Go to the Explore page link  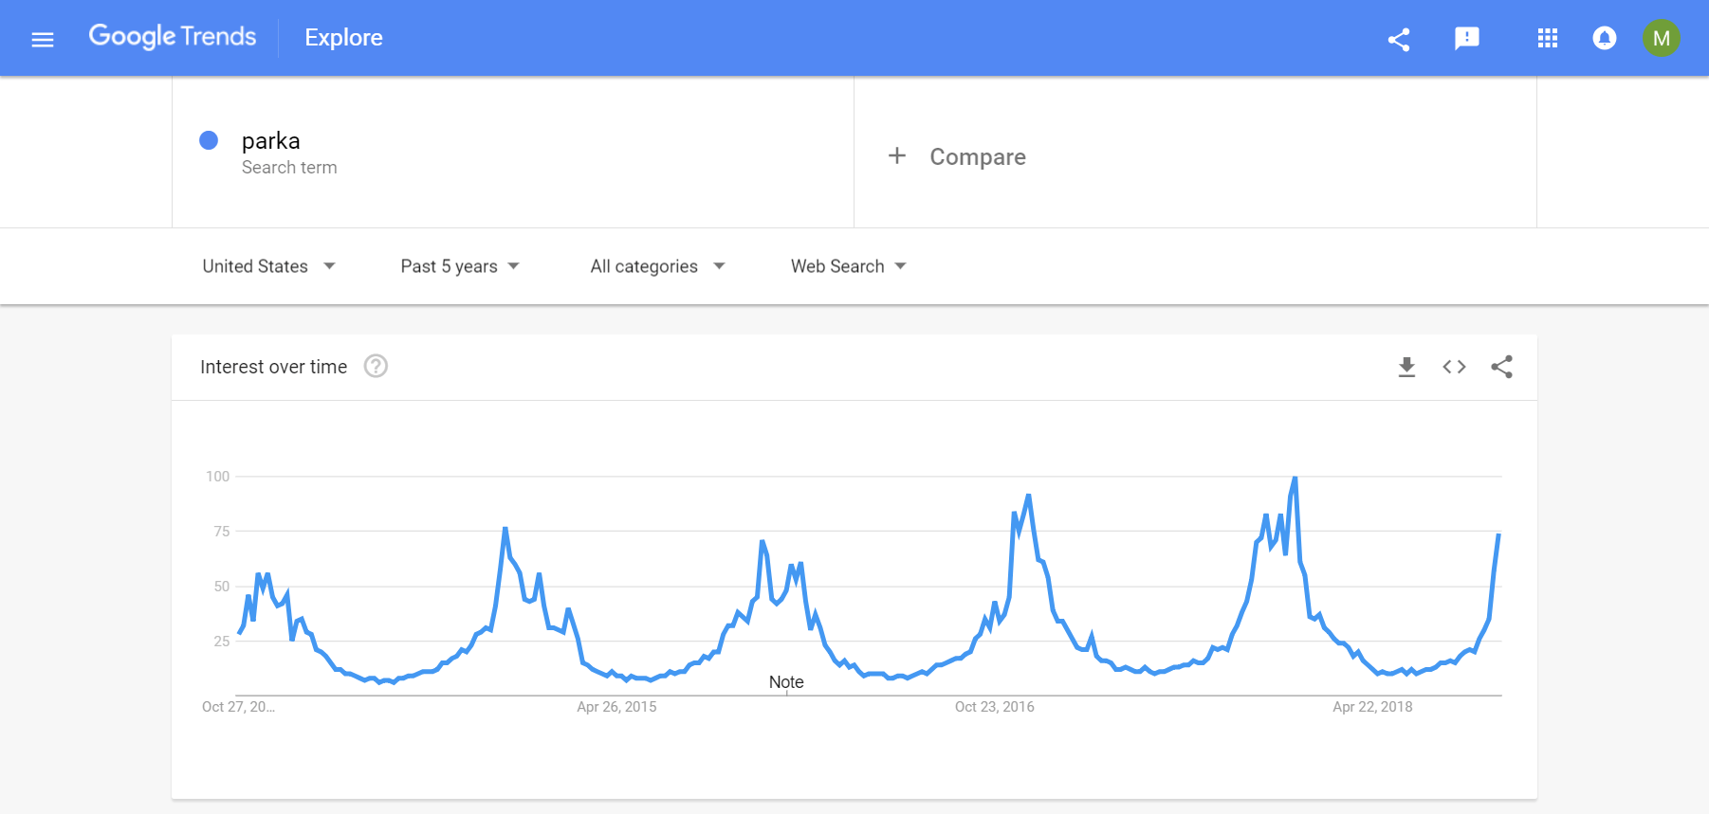click(343, 38)
